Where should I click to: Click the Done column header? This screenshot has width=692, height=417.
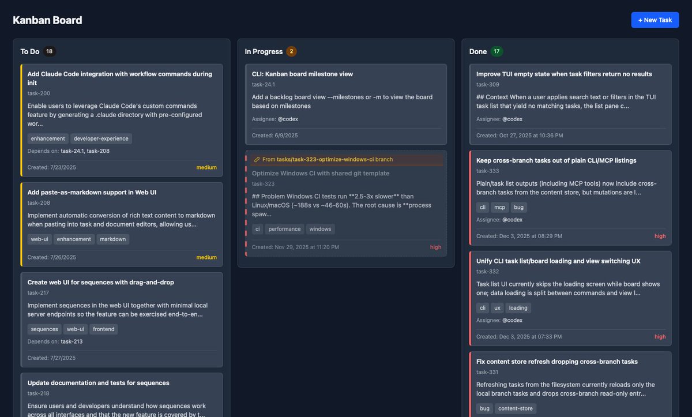[478, 51]
